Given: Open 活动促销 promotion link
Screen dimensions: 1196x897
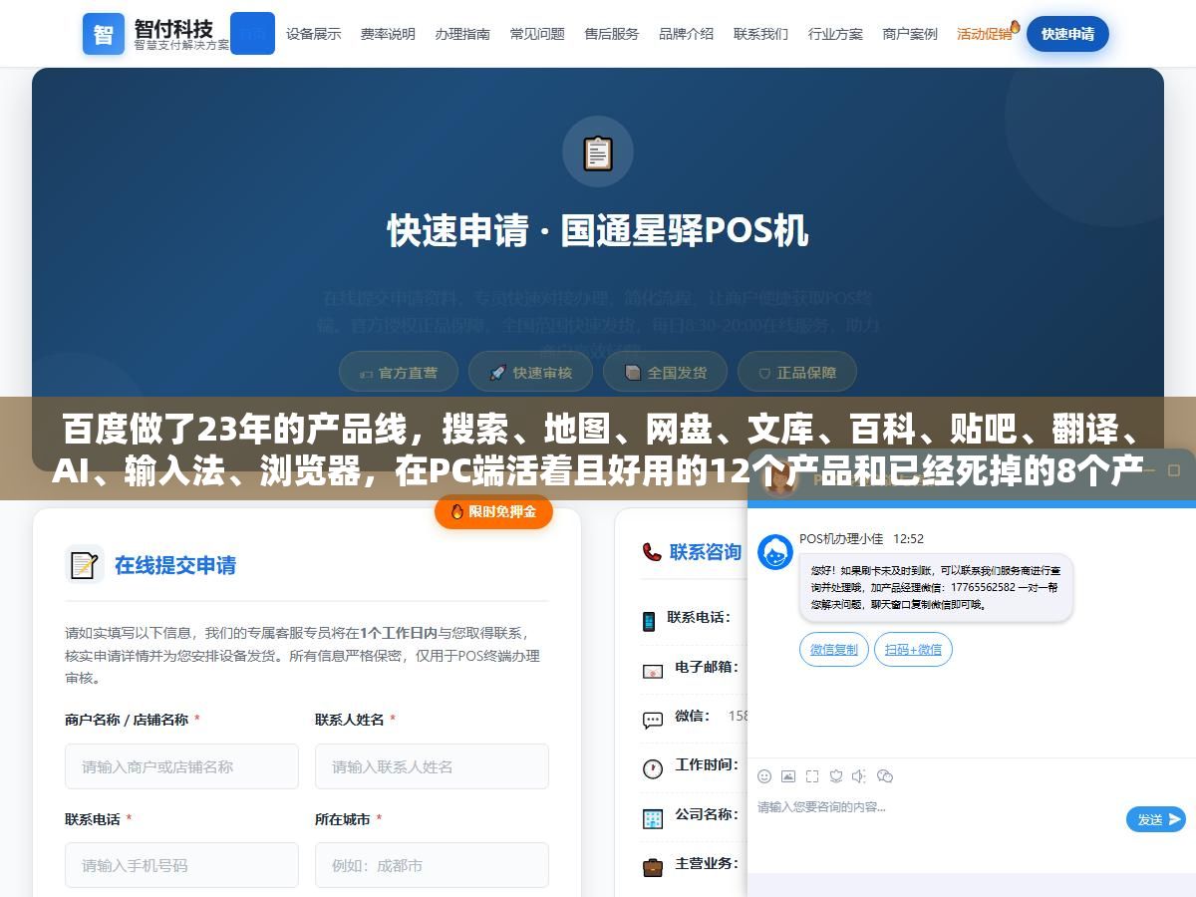Looking at the screenshot, I should 987,33.
